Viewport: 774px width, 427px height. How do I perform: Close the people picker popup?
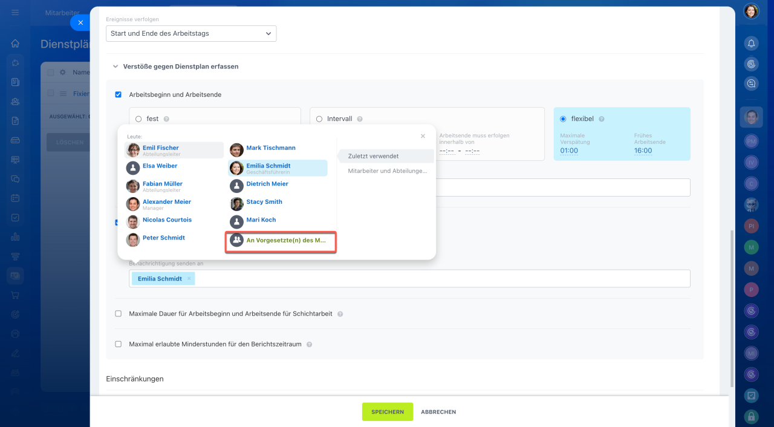(x=423, y=137)
